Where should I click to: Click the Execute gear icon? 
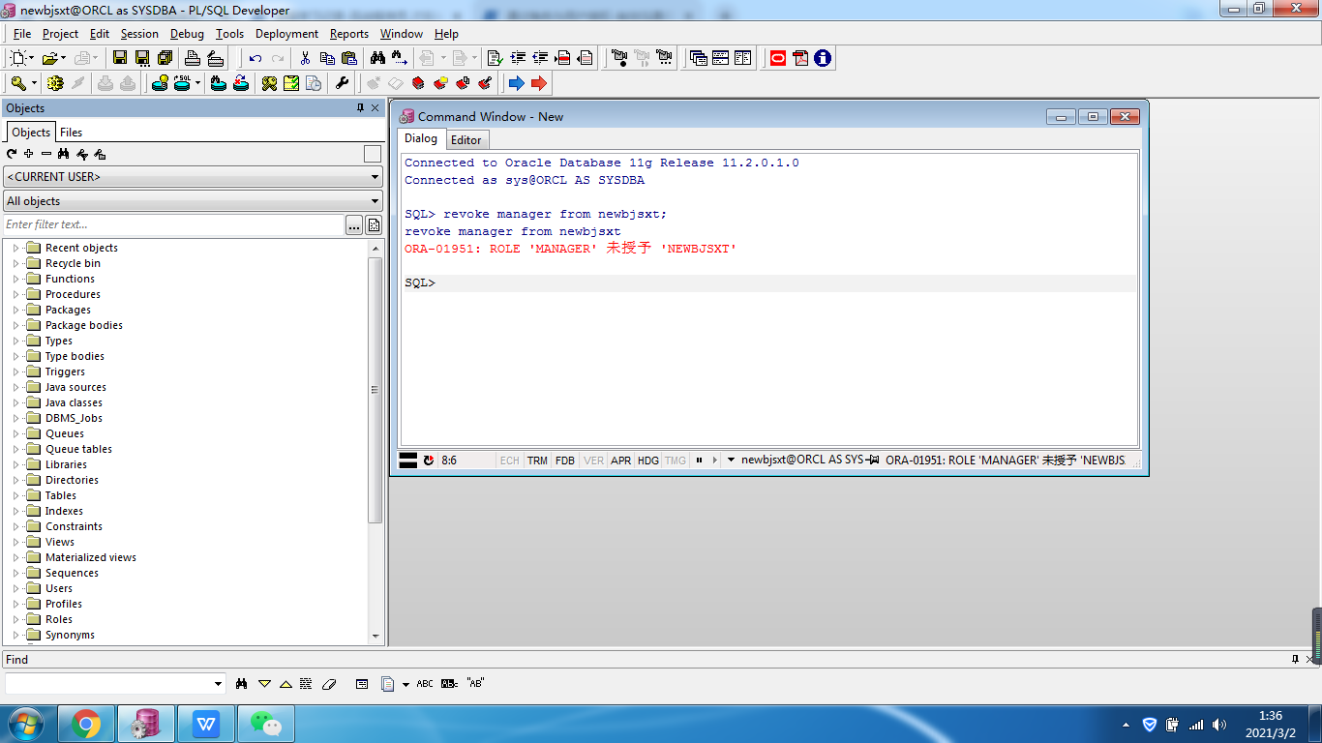click(55, 83)
